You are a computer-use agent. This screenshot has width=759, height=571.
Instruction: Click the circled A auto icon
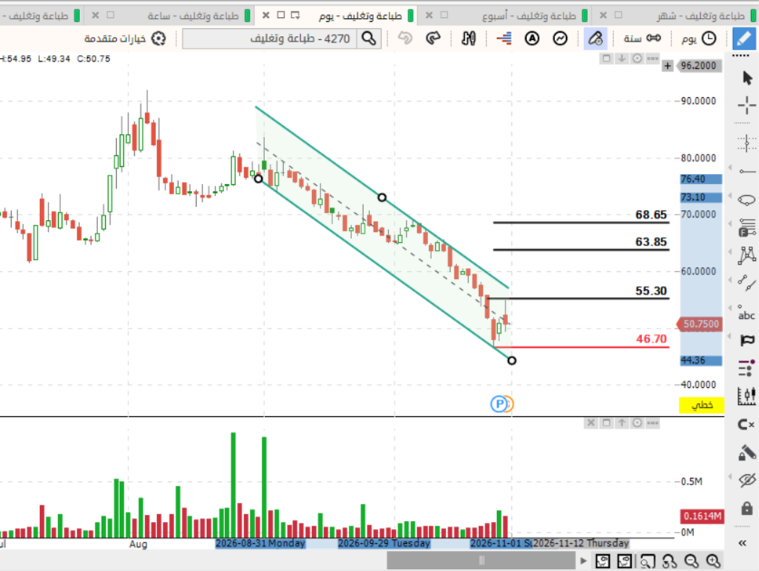(x=532, y=38)
